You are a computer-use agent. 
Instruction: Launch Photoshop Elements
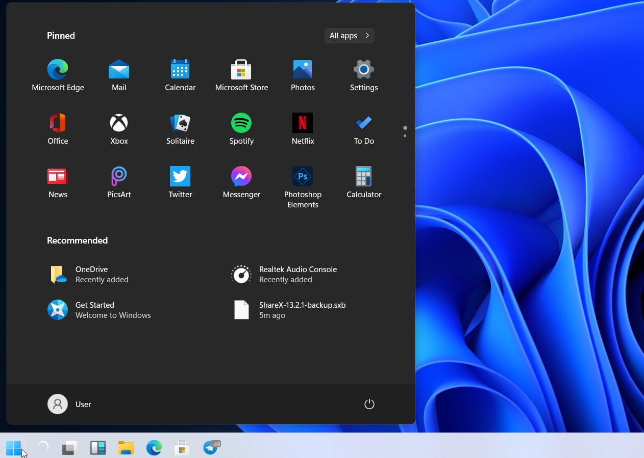(303, 187)
